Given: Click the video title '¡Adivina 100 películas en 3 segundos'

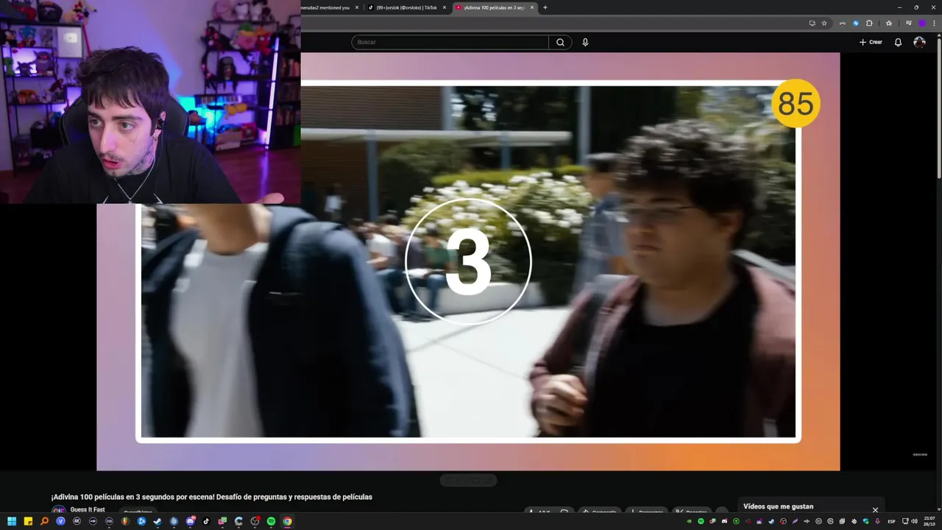Looking at the screenshot, I should [x=211, y=497].
